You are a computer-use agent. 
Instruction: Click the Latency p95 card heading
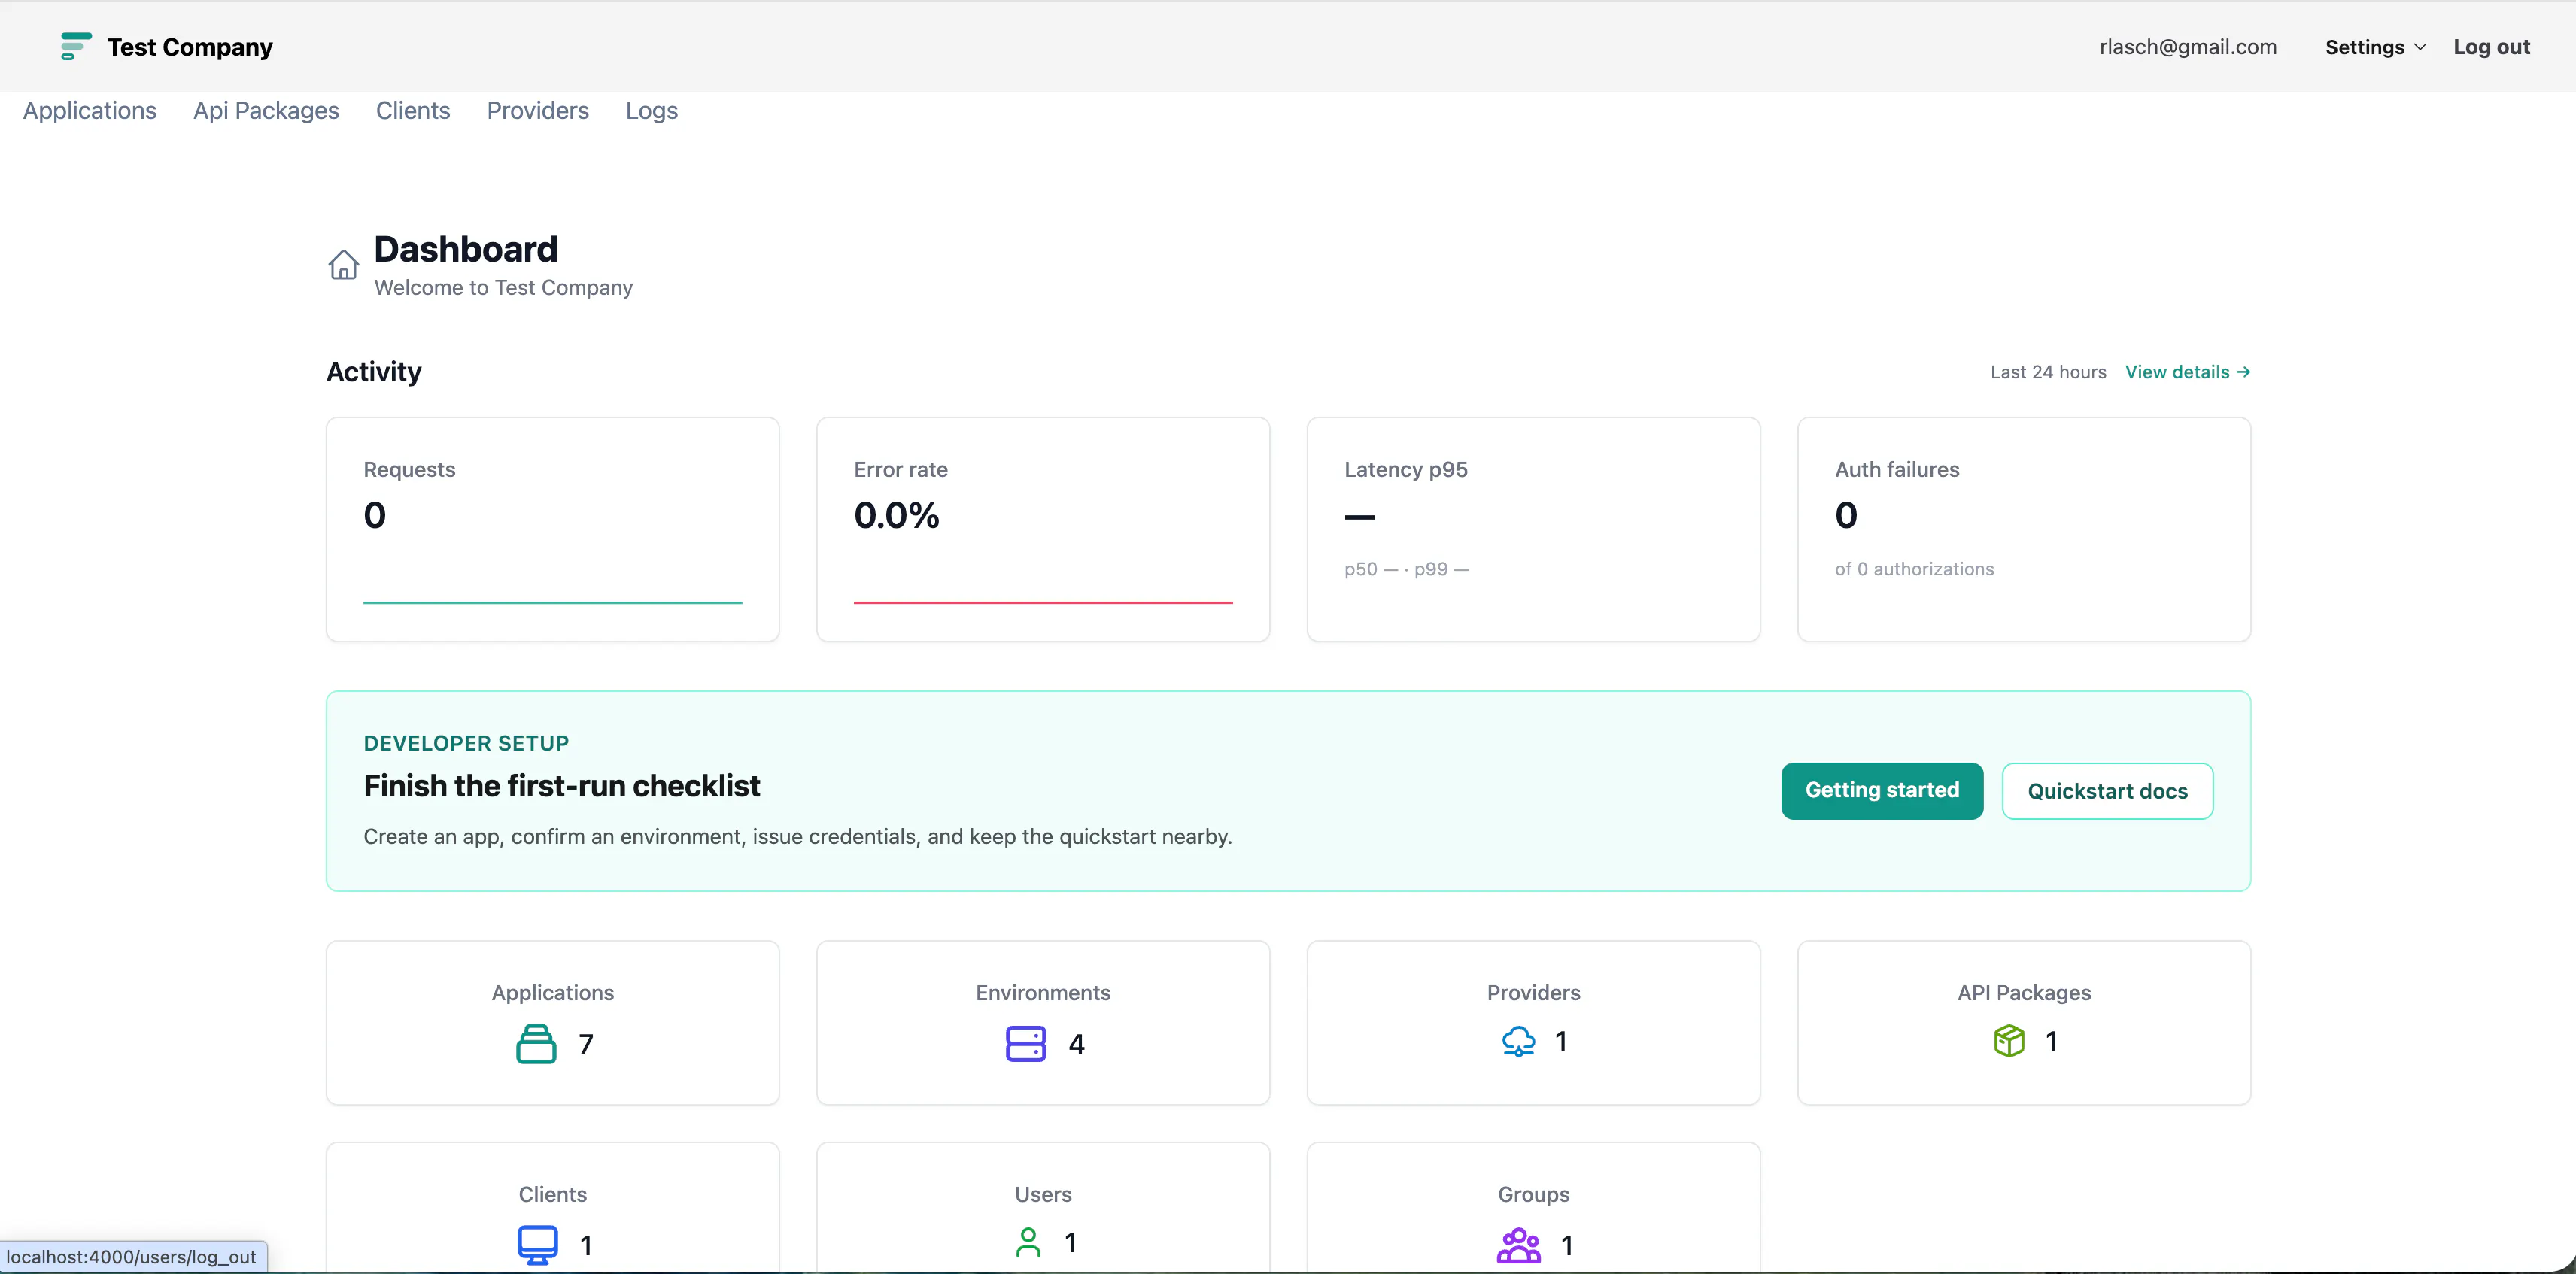1405,469
